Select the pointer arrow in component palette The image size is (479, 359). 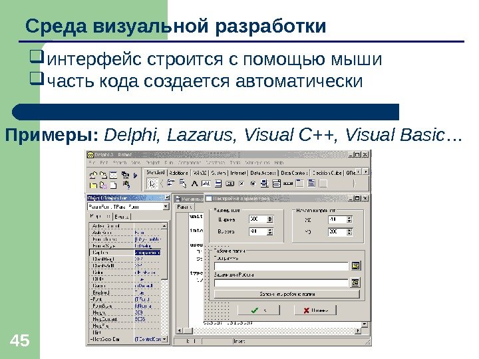click(x=152, y=183)
